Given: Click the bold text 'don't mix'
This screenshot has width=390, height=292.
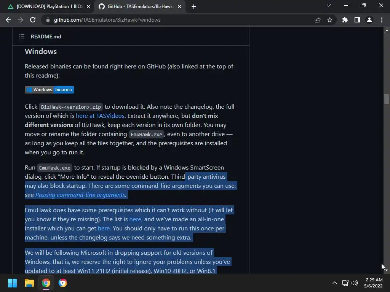Looking at the screenshot, I should click(205, 116).
